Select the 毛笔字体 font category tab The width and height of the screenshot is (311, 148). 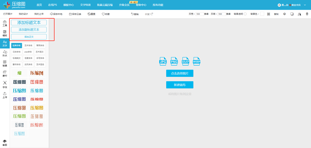28,58
